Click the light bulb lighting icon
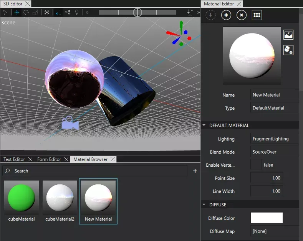The width and height of the screenshot is (303, 241). [77, 12]
